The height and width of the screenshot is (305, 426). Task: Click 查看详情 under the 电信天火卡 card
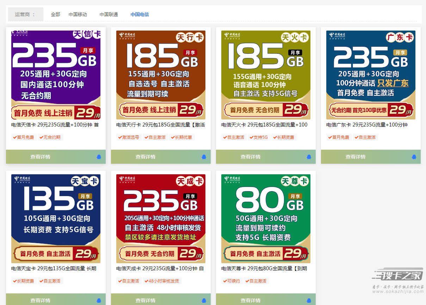pyautogui.click(x=251, y=157)
